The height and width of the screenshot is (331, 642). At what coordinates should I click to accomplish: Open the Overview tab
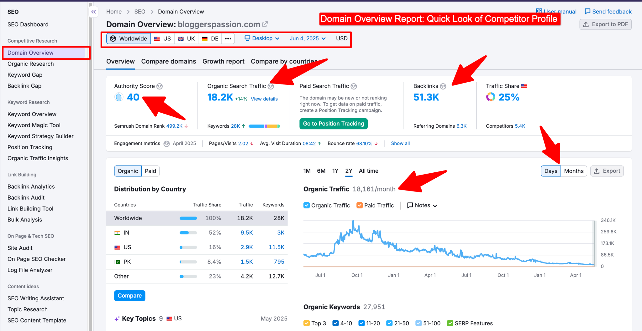point(120,61)
